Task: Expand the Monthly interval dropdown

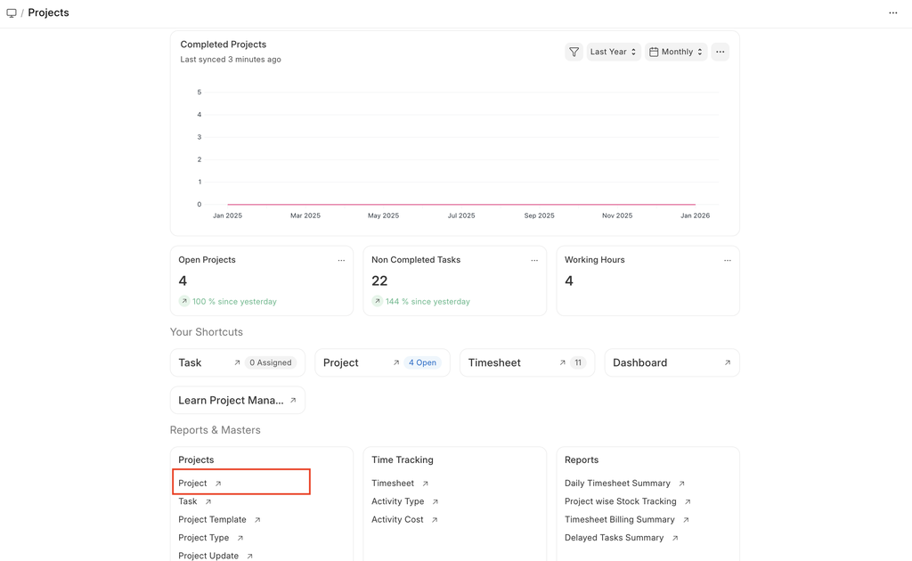Action: (676, 52)
